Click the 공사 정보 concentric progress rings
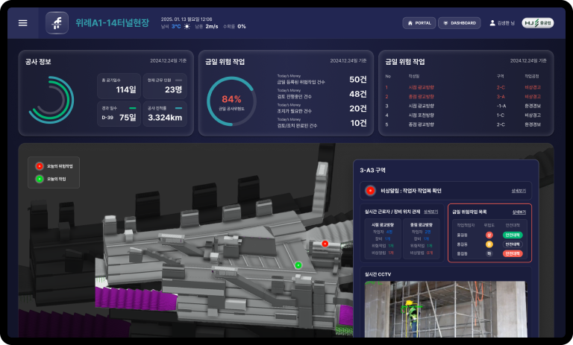Image resolution: width=573 pixels, height=345 pixels. (x=51, y=100)
